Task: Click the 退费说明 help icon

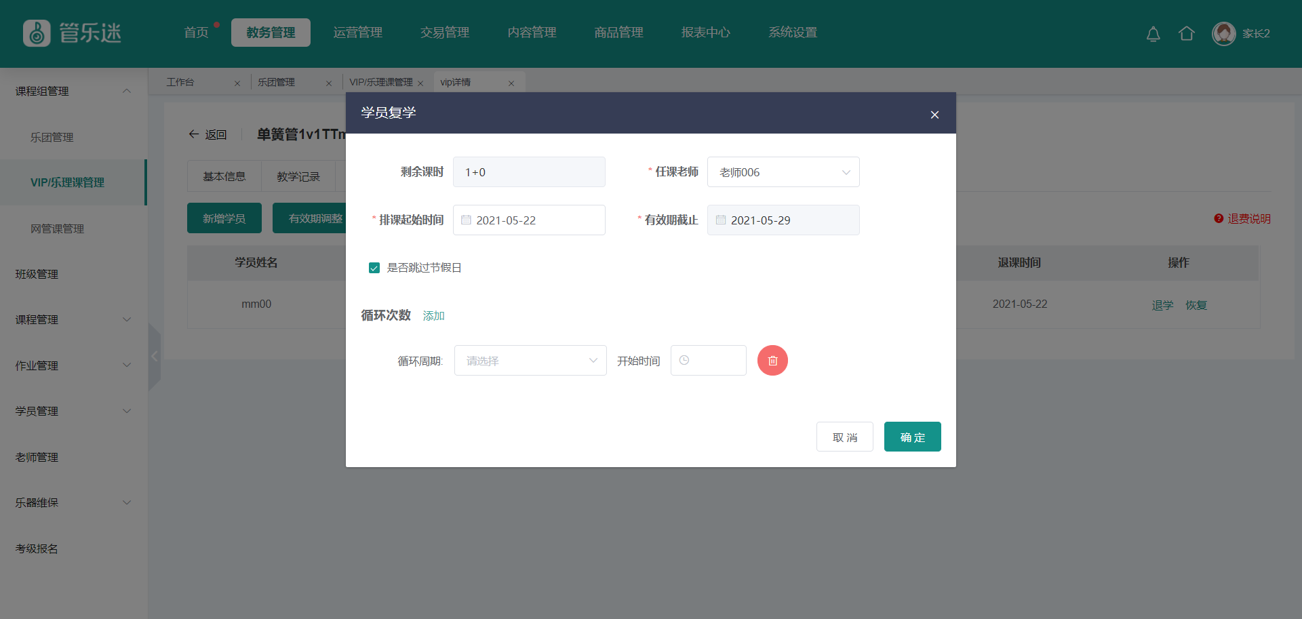Action: click(x=1219, y=218)
